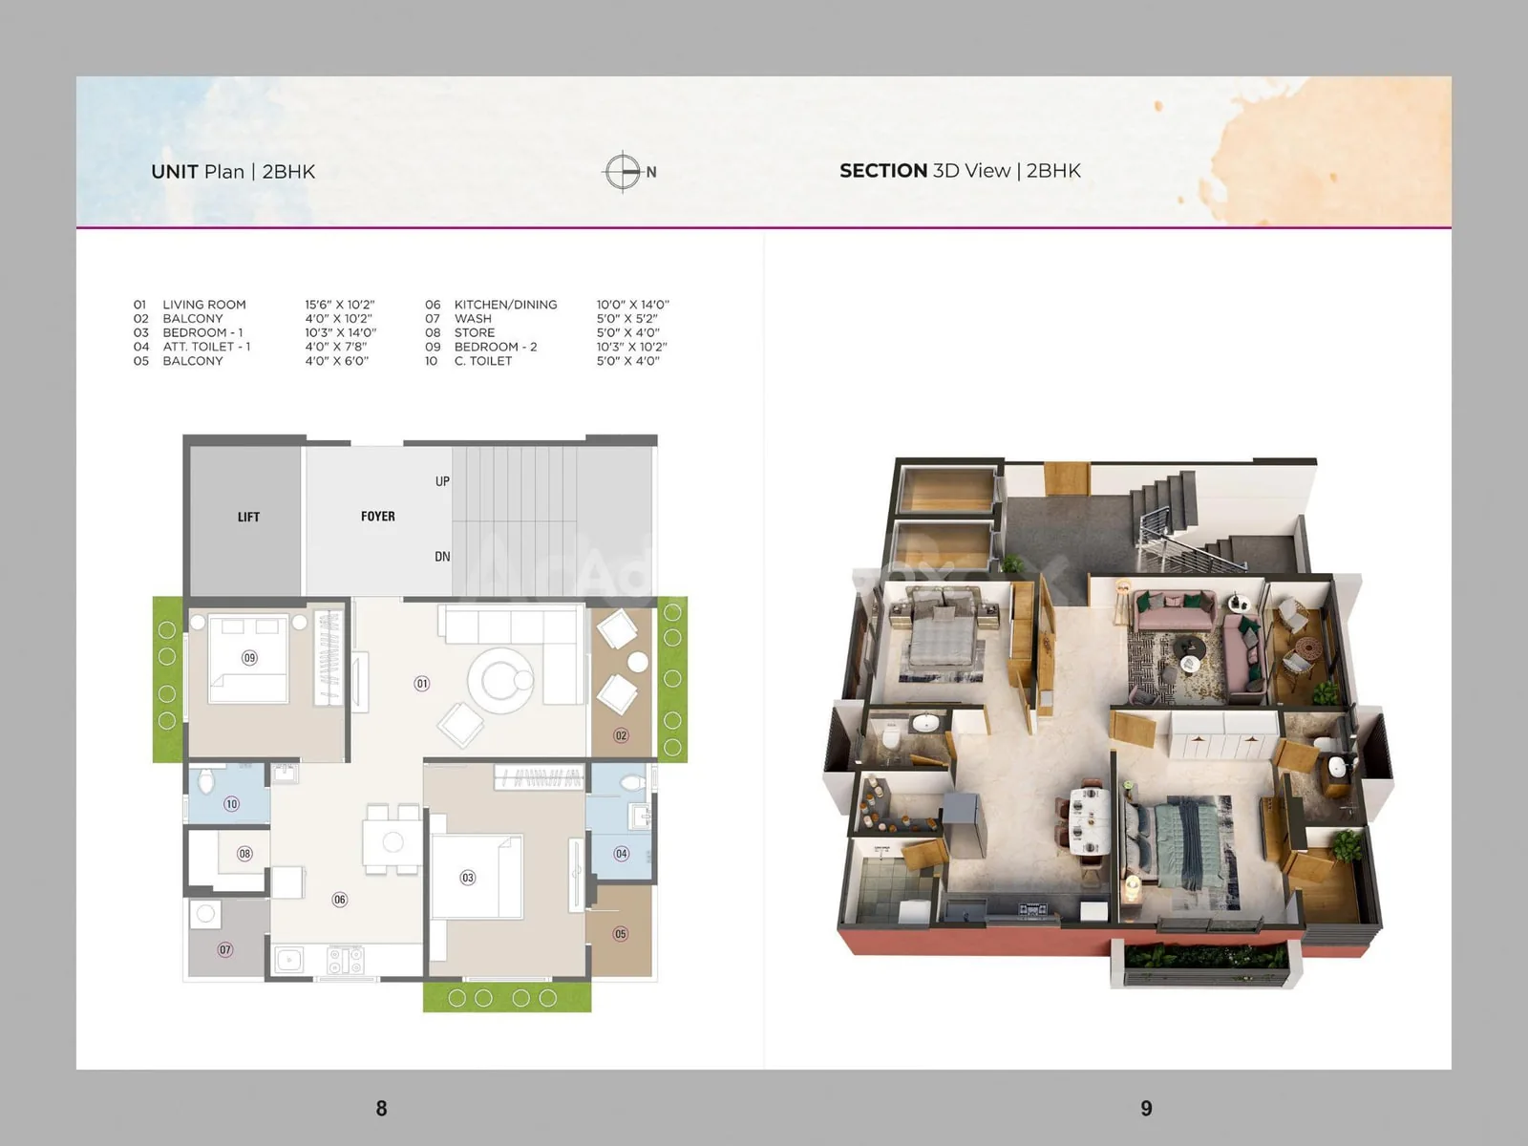Click room marker 09 in bedroom 2
The width and height of the screenshot is (1528, 1146).
(x=249, y=658)
